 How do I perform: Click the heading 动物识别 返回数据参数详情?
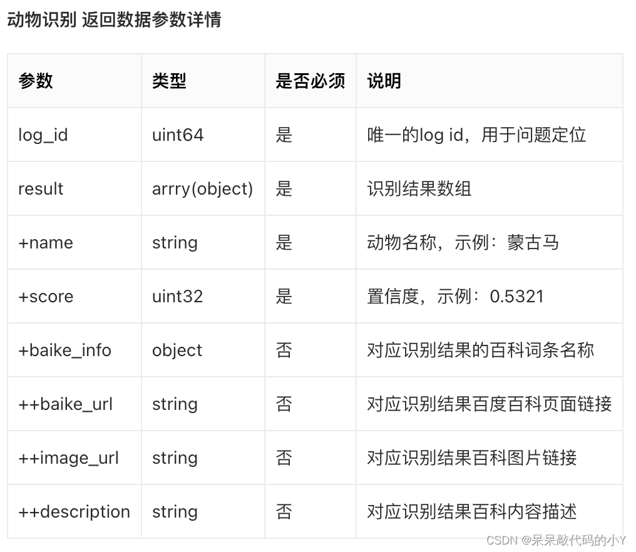(114, 20)
